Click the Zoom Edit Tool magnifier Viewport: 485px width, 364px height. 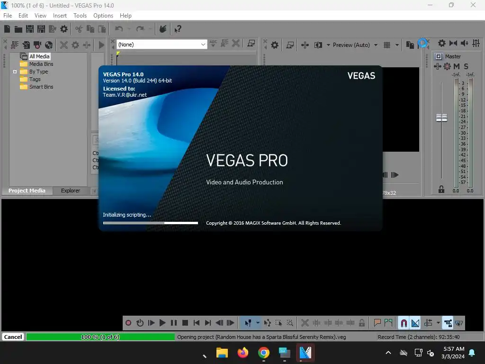pos(290,323)
